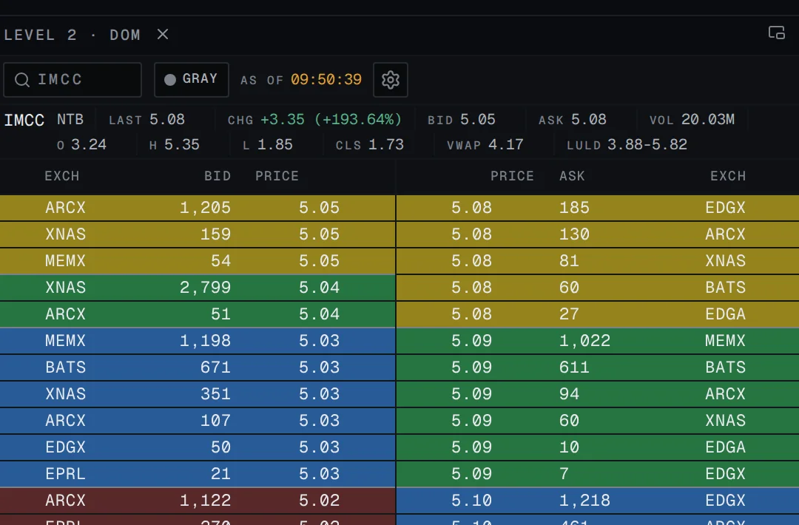
Task: Click the ASK column header
Action: 572,176
